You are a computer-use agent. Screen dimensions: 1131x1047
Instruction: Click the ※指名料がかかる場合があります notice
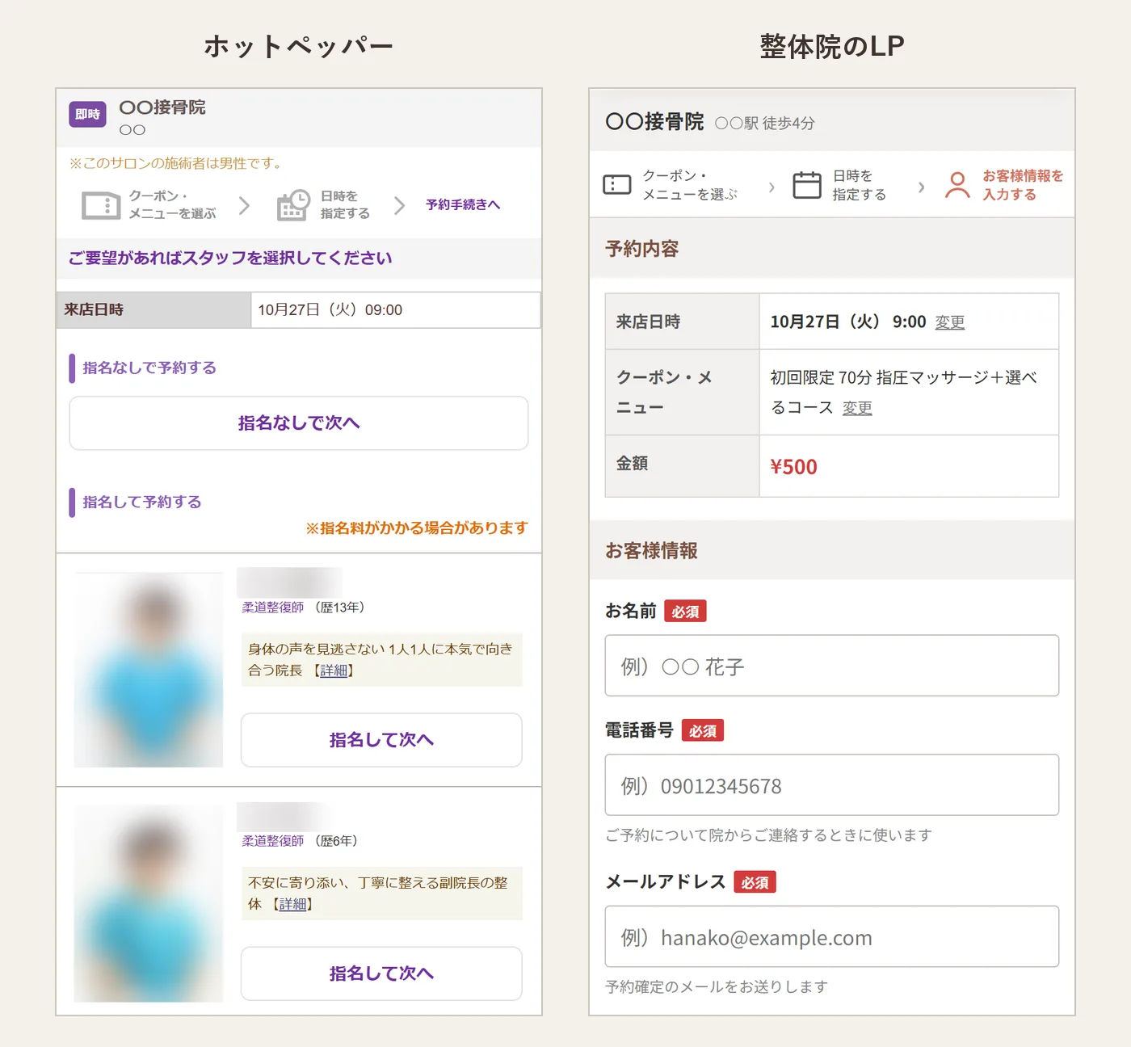417,528
